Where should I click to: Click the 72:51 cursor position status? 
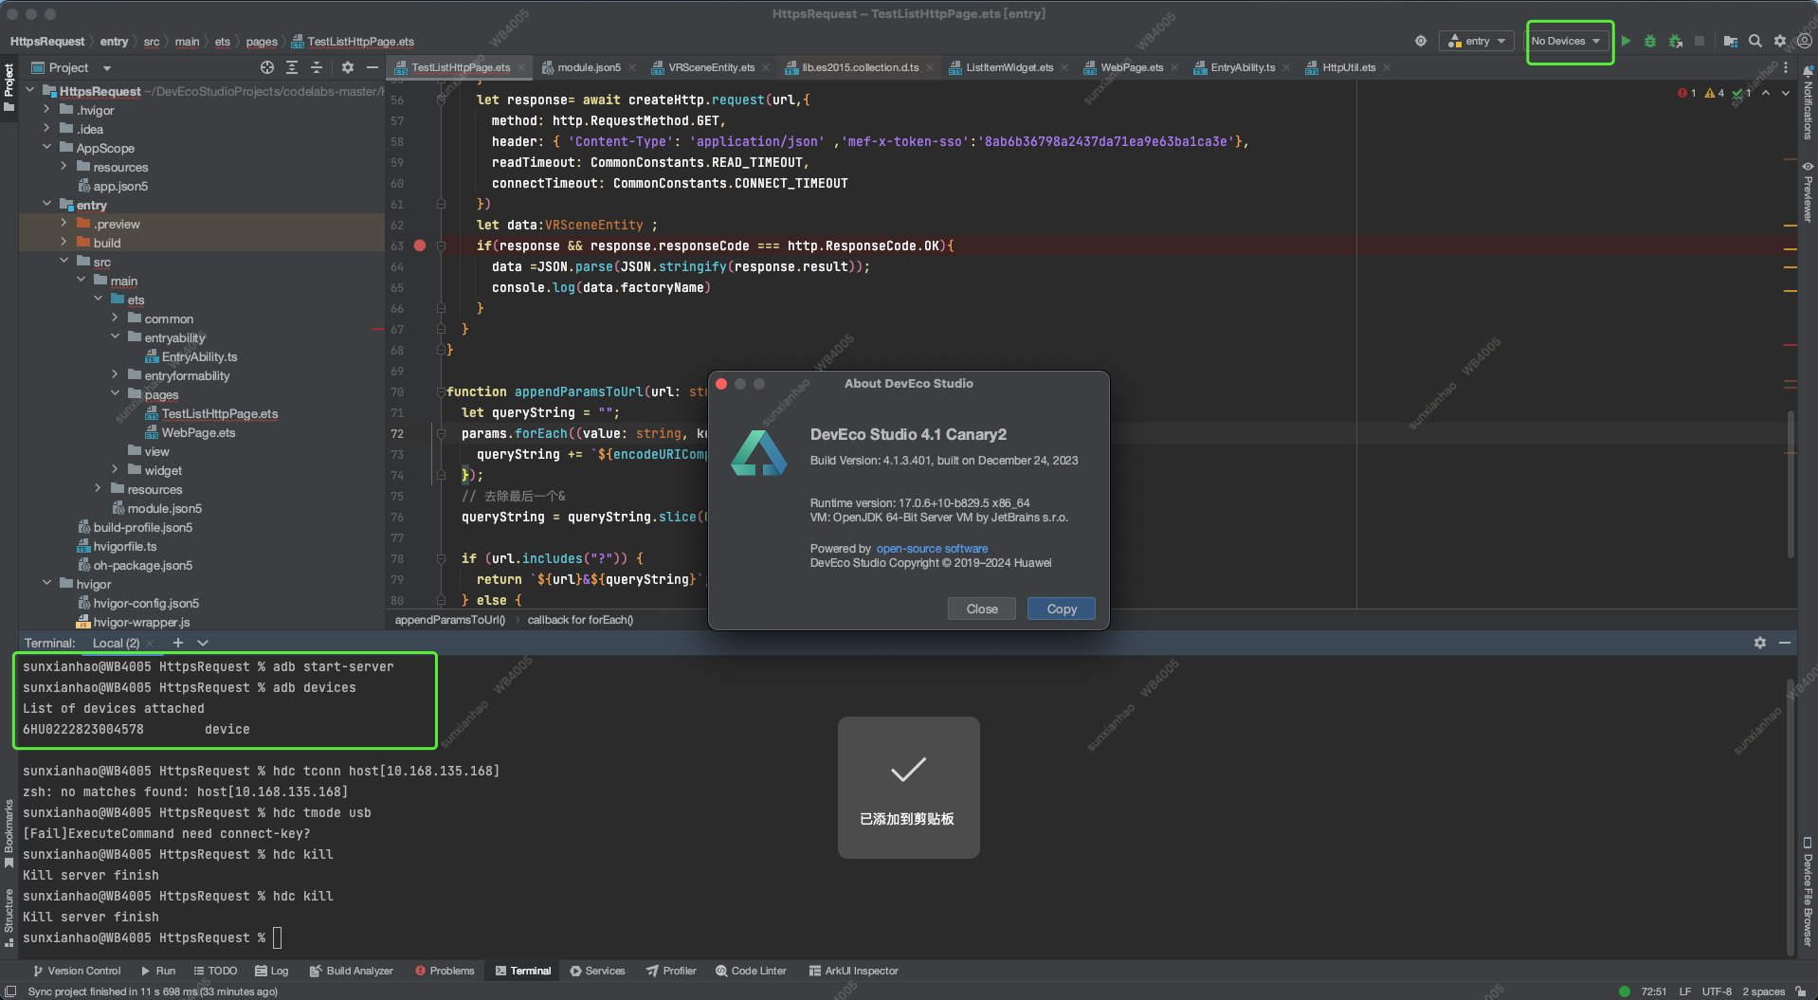pyautogui.click(x=1654, y=991)
